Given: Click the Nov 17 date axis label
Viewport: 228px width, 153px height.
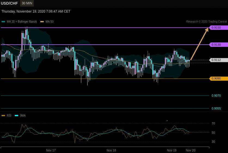Looking at the screenshot, I should pyautogui.click(x=51, y=150).
